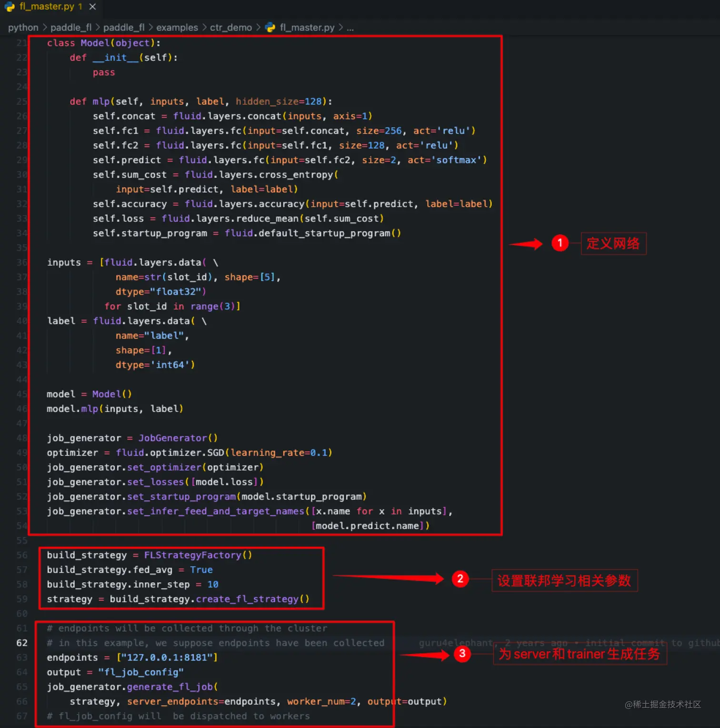The image size is (720, 728).
Task: Click the "shape=[1]," line
Action: click(144, 350)
